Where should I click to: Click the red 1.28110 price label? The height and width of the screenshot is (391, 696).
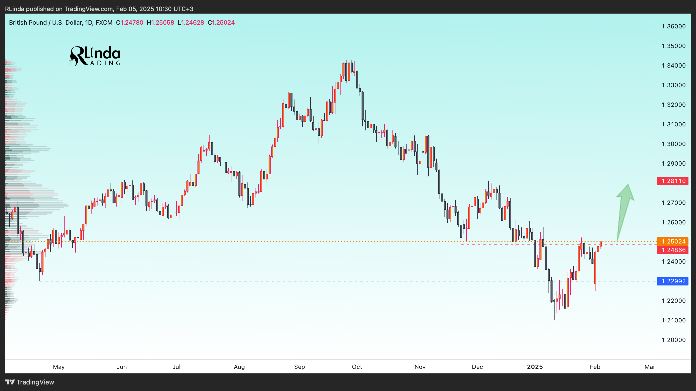pyautogui.click(x=673, y=181)
